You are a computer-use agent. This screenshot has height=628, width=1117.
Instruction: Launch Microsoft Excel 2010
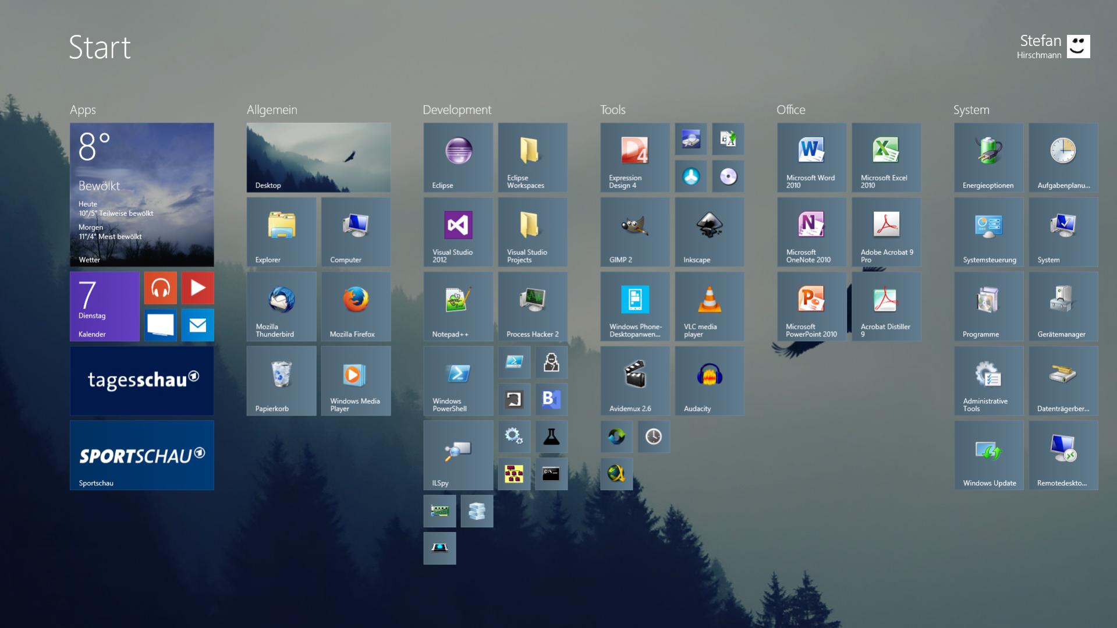click(886, 157)
